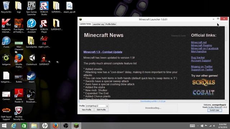Open the Minecraft.net link

199,42
